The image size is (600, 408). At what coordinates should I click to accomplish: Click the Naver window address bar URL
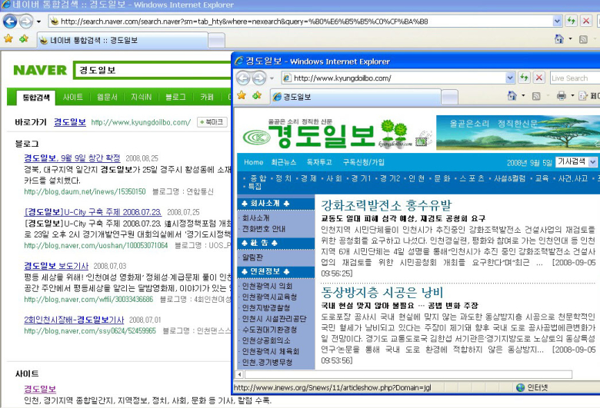pyautogui.click(x=244, y=22)
